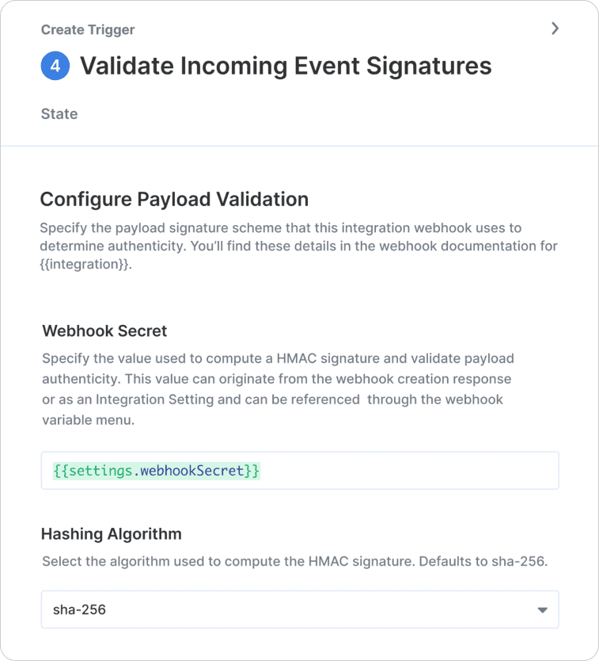Image resolution: width=599 pixels, height=661 pixels.
Task: Click the Configure Payload Validation heading
Action: click(174, 198)
